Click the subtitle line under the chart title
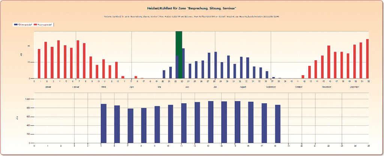The width and height of the screenshot is (384, 156). (192, 16)
